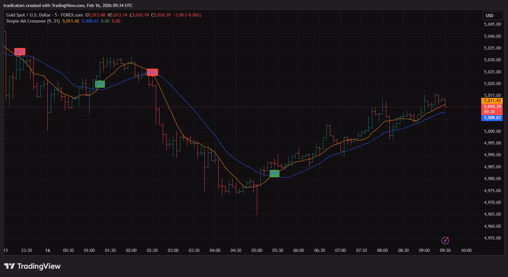The height and width of the screenshot is (277, 508).
Task: Click the tradicators TradingView.com header text
Action: [x=68, y=5]
